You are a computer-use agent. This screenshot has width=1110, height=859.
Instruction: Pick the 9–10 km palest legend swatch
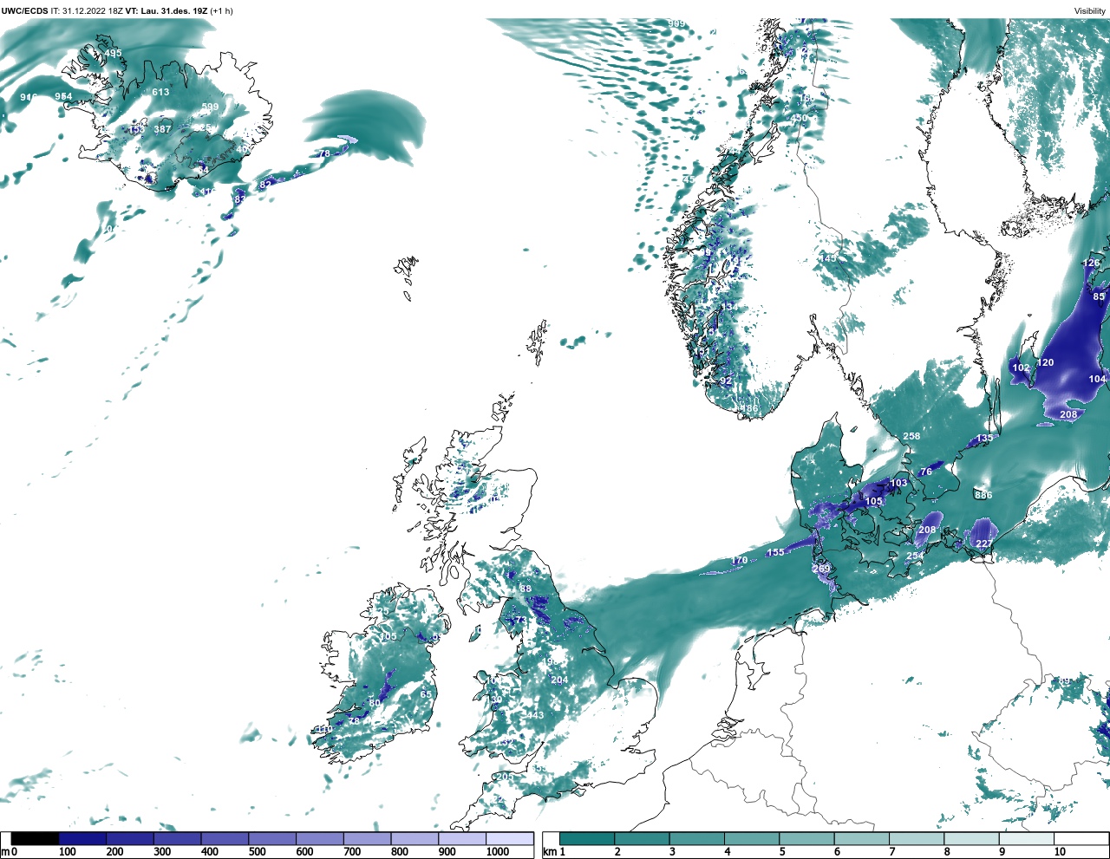click(x=1026, y=838)
